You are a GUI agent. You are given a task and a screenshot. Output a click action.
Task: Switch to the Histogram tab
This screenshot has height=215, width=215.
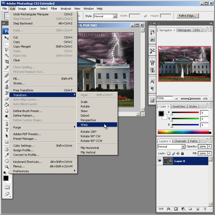[x=184, y=30]
